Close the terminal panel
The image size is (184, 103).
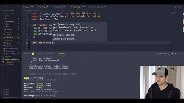point(182,54)
